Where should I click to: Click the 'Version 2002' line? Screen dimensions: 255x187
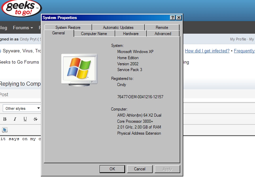(x=128, y=64)
